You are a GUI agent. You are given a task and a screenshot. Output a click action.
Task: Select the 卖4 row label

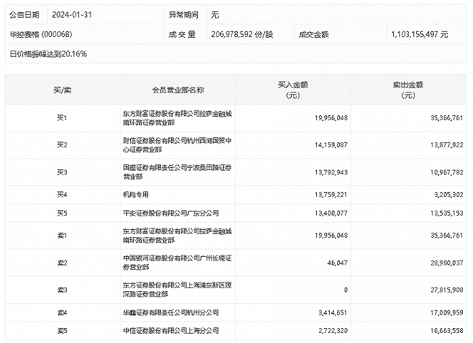62,313
